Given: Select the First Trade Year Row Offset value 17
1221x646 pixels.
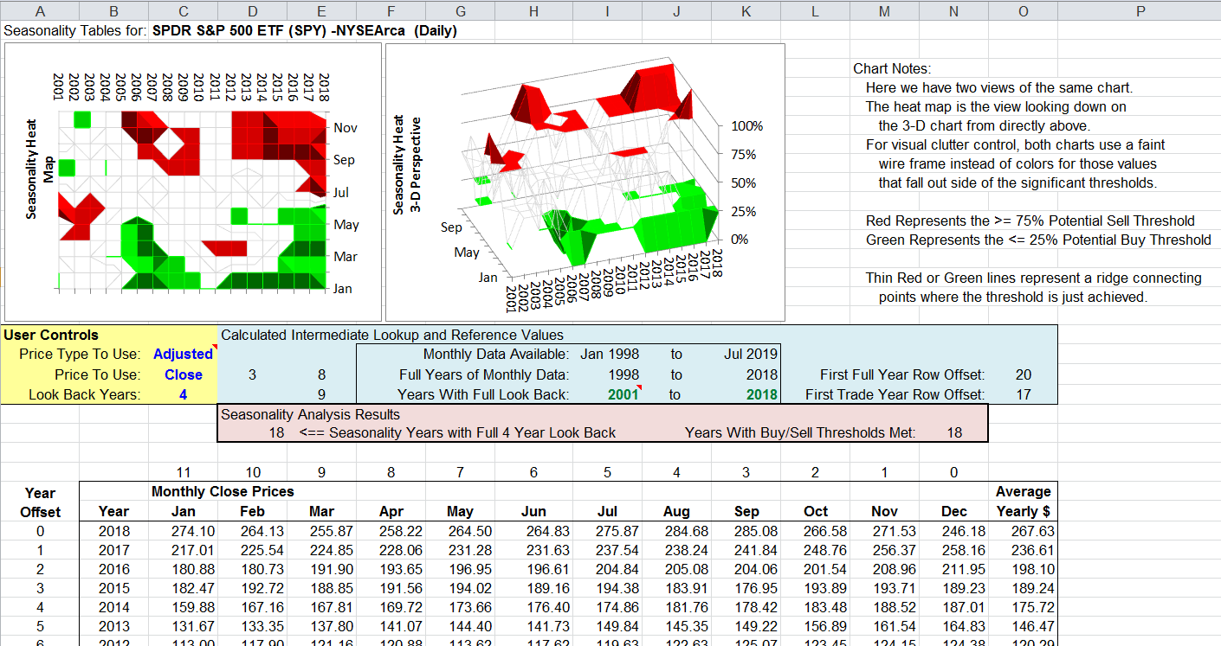Looking at the screenshot, I should pos(1023,394).
